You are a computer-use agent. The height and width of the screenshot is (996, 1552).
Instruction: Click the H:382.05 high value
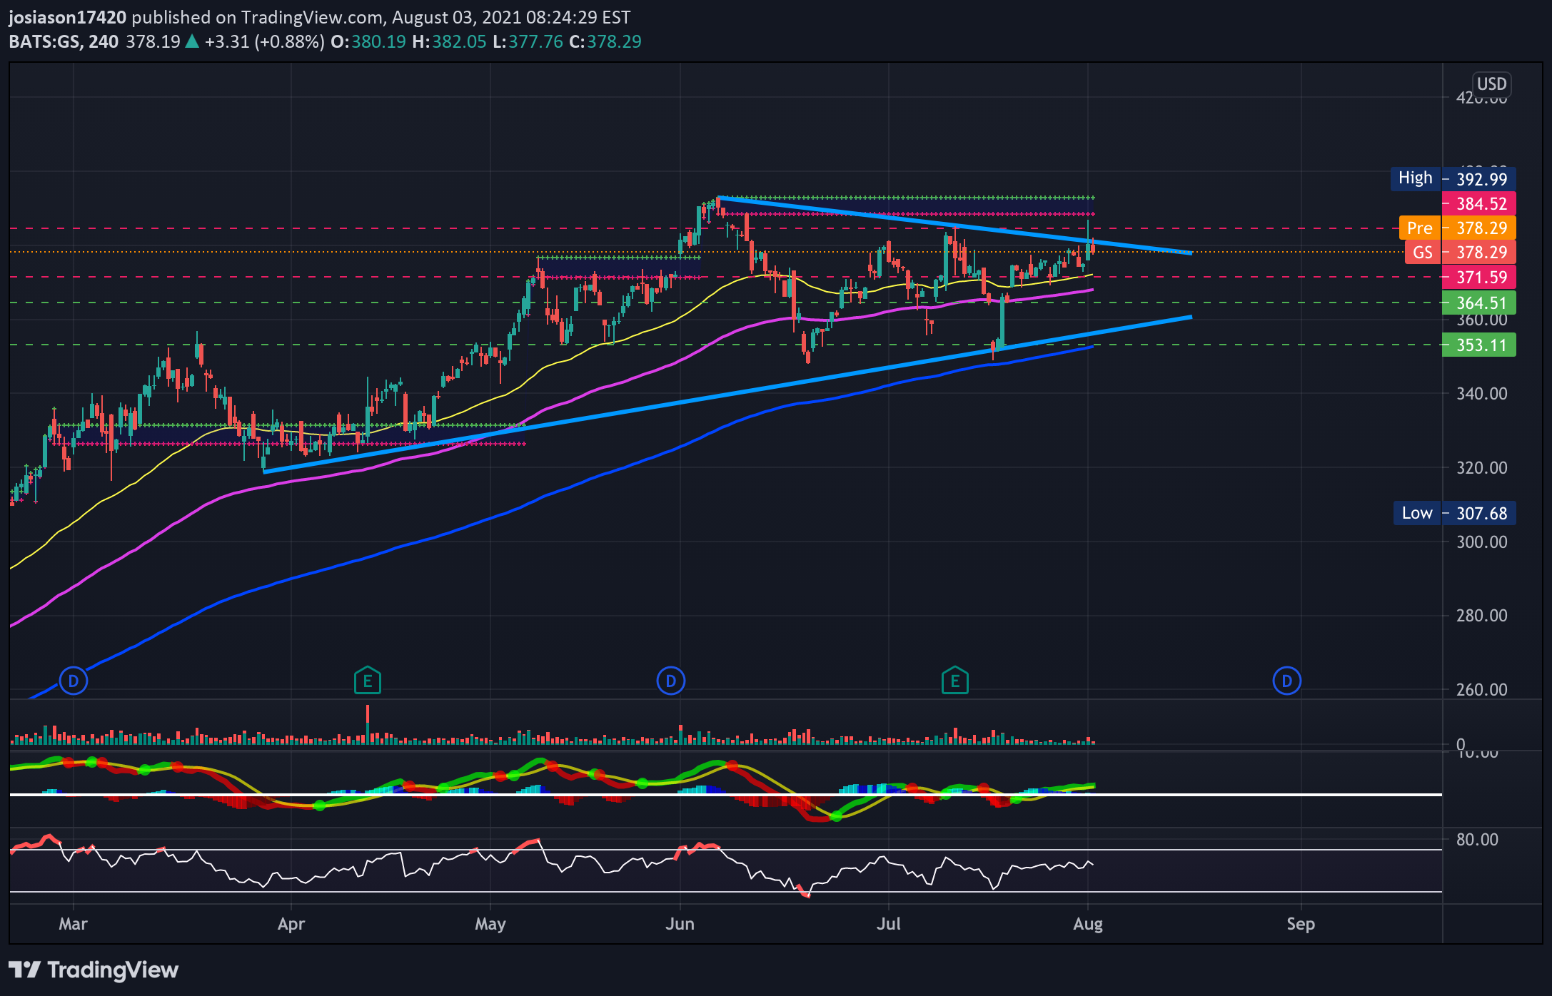tap(449, 41)
